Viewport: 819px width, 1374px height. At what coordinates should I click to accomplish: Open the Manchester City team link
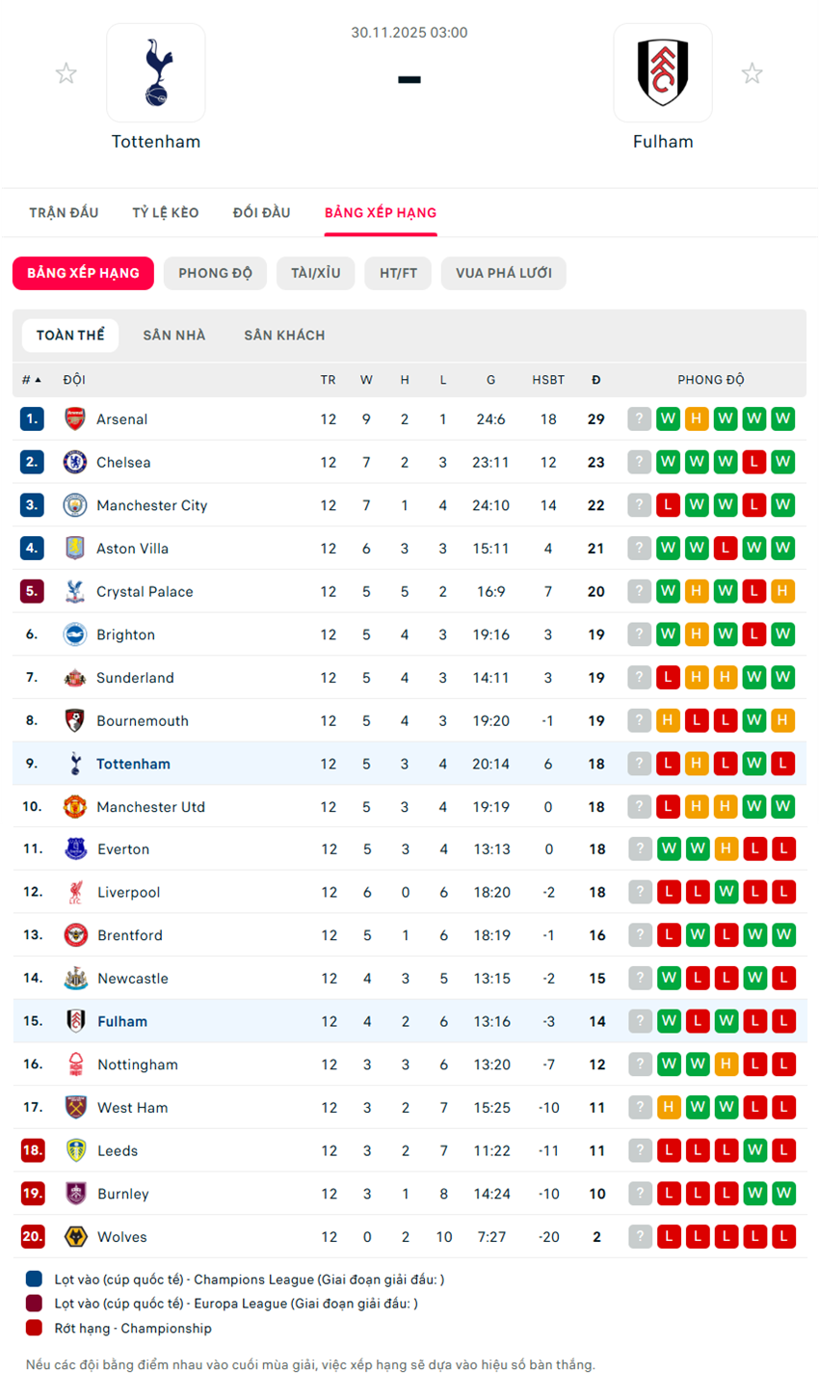pyautogui.click(x=151, y=505)
